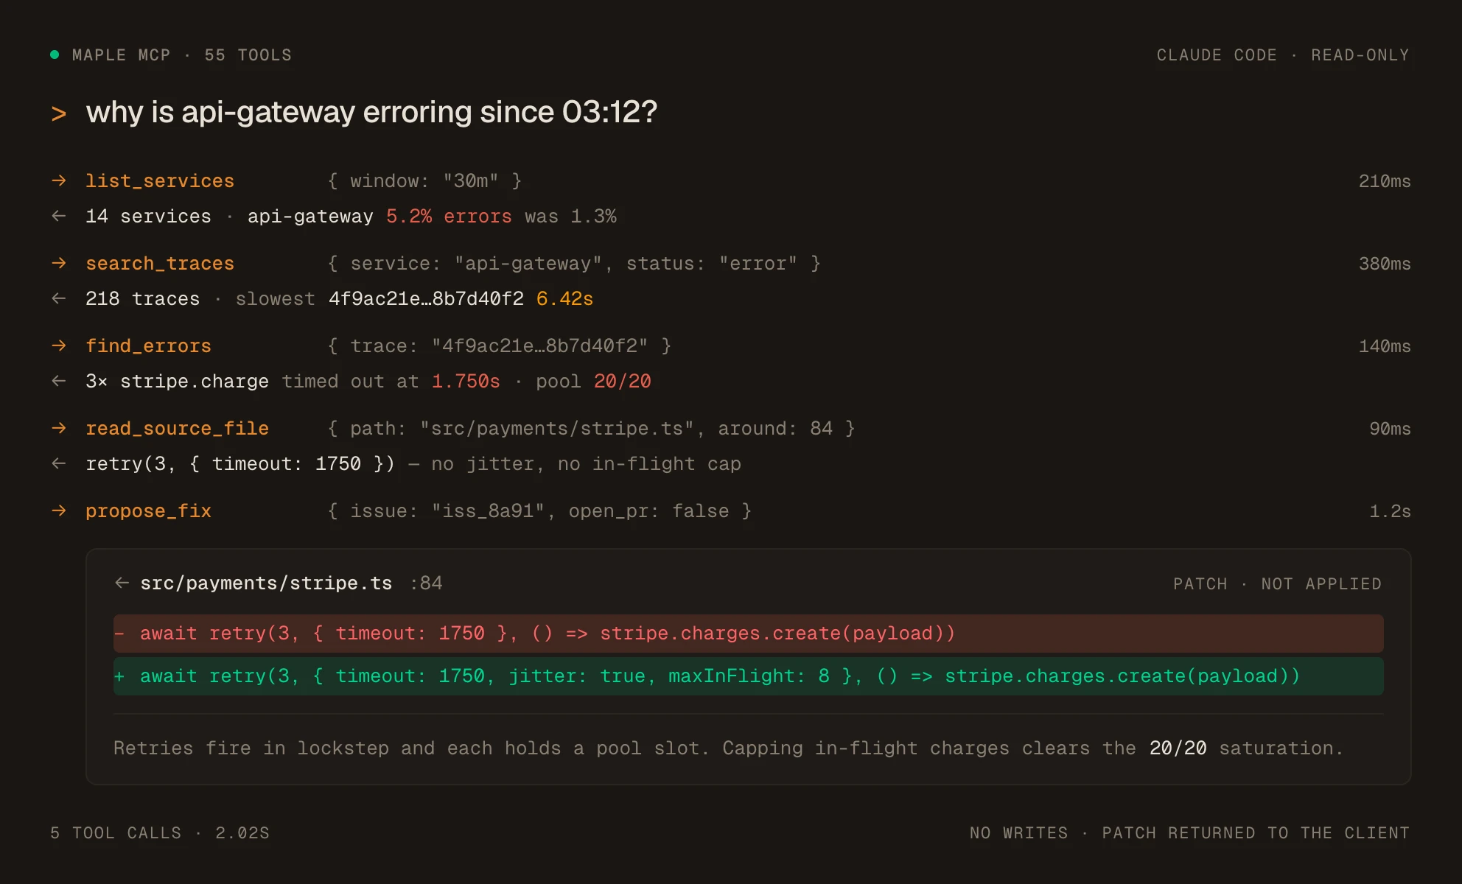Click the '3× stripe.charge' text
This screenshot has width=1462, height=884.
click(177, 382)
